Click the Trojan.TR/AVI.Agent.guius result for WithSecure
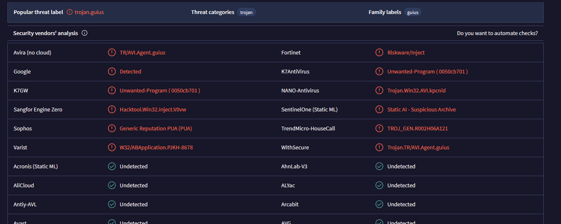 tap(418, 147)
